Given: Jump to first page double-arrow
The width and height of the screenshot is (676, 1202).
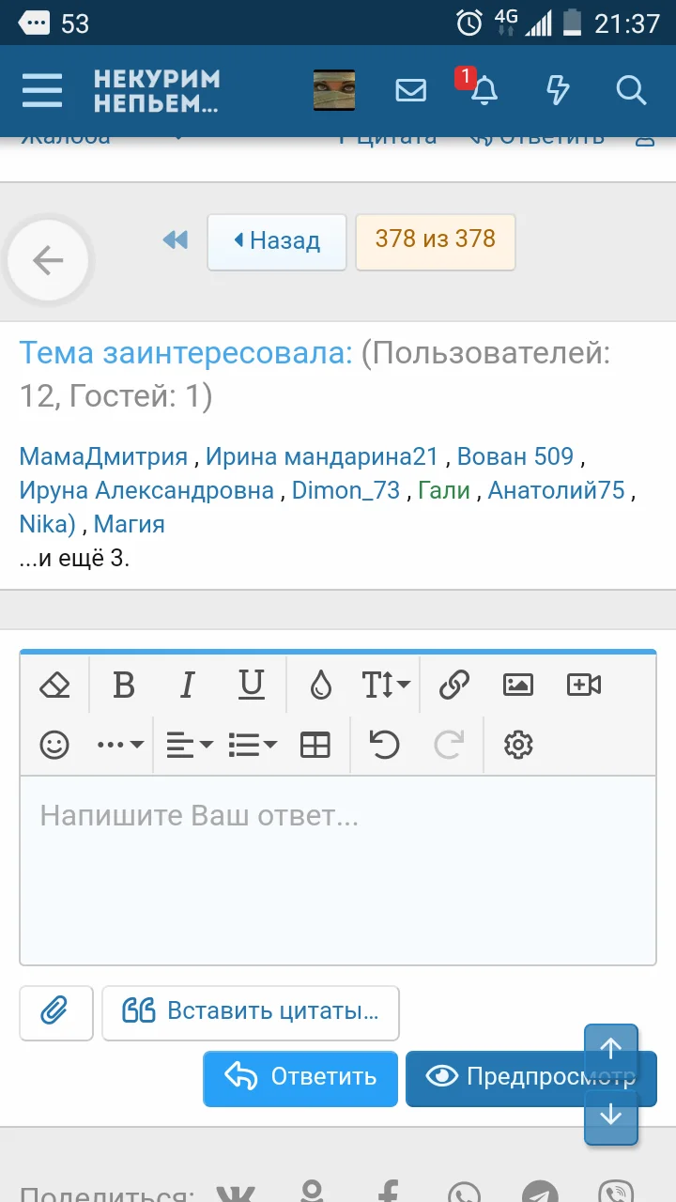Looking at the screenshot, I should point(175,240).
